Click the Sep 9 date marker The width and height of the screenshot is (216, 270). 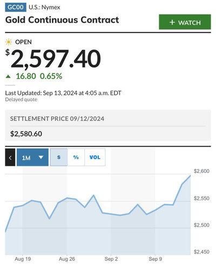click(x=155, y=259)
